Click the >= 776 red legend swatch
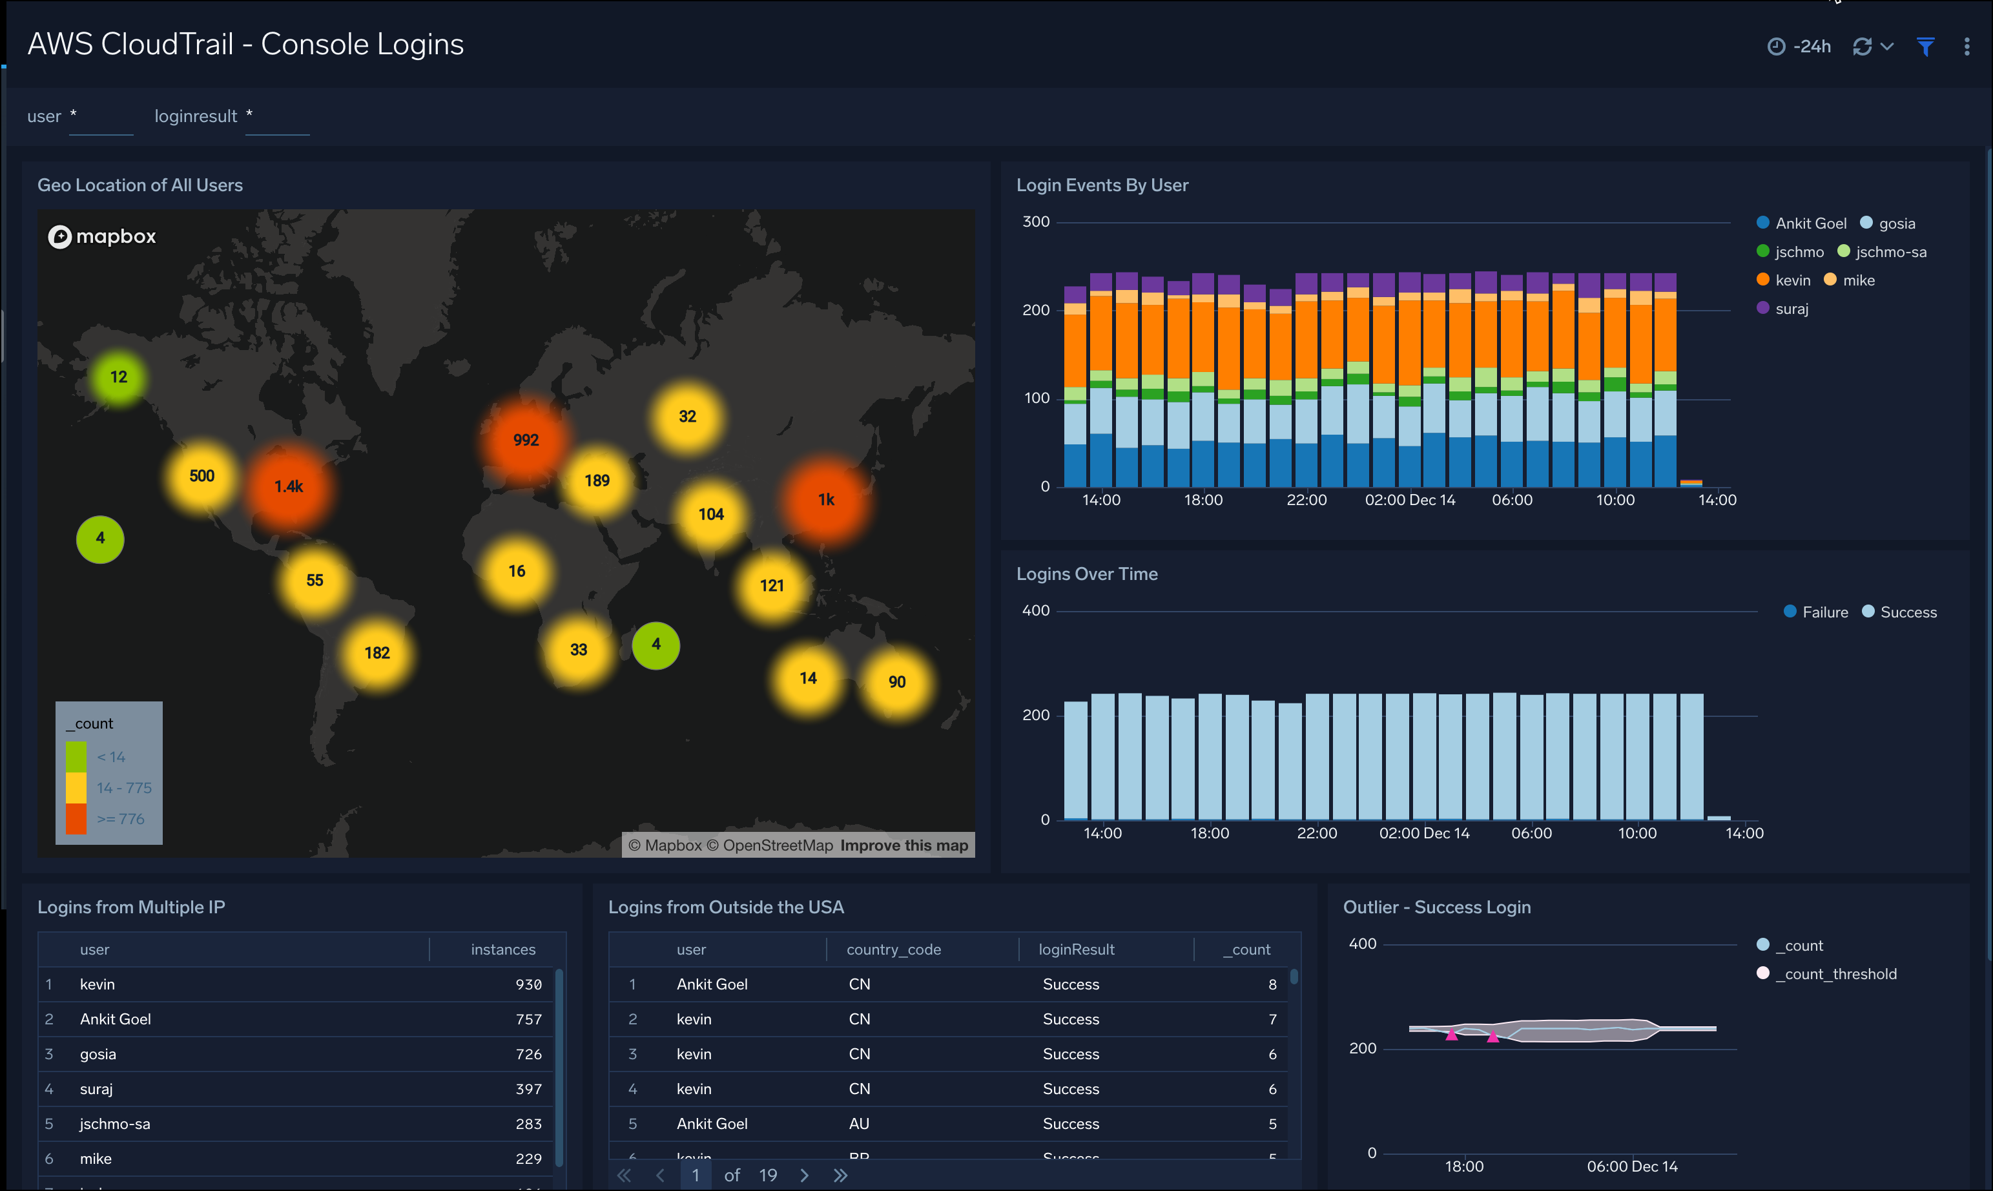This screenshot has height=1191, width=1993. [x=76, y=818]
